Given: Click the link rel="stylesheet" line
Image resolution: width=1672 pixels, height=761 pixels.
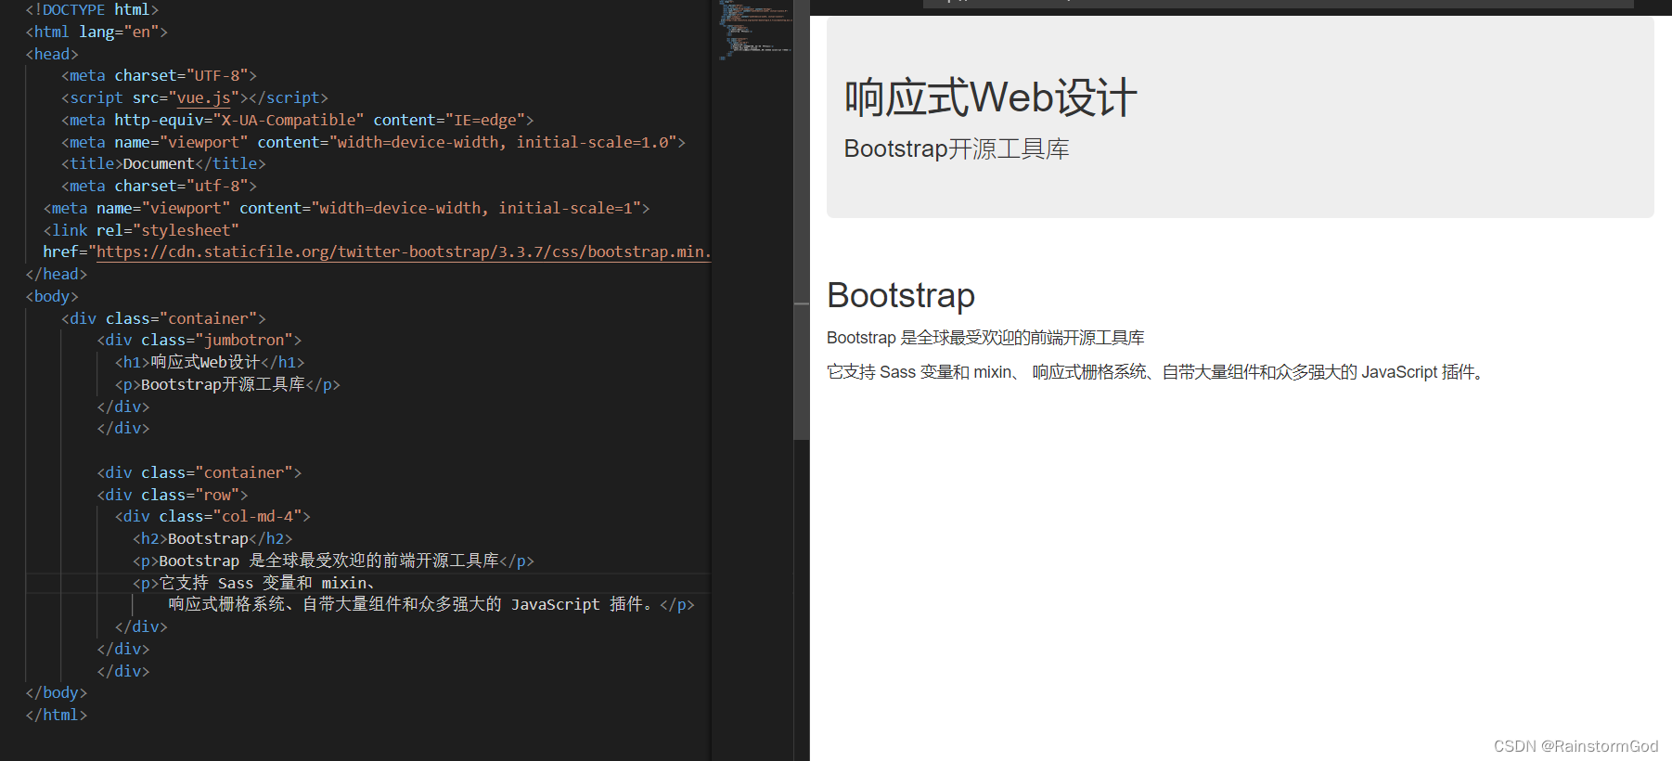Looking at the screenshot, I should pyautogui.click(x=141, y=230).
